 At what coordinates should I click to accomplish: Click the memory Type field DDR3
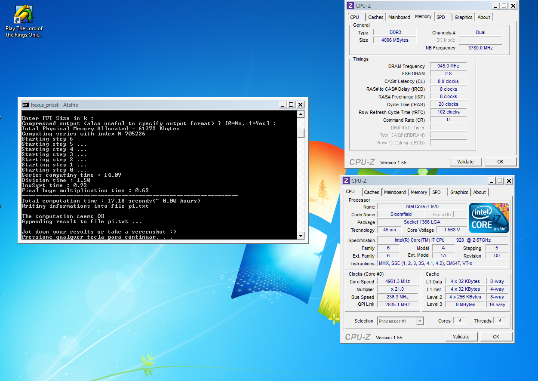pos(395,32)
